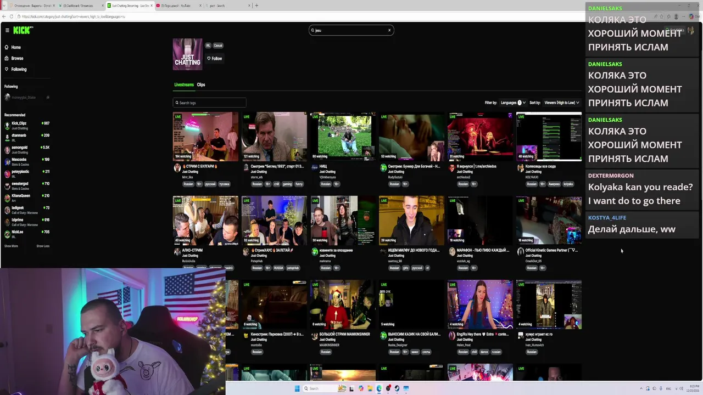
Task: Open the 'Eng/Ru Hey there' stream thumbnail
Action: coord(480,304)
